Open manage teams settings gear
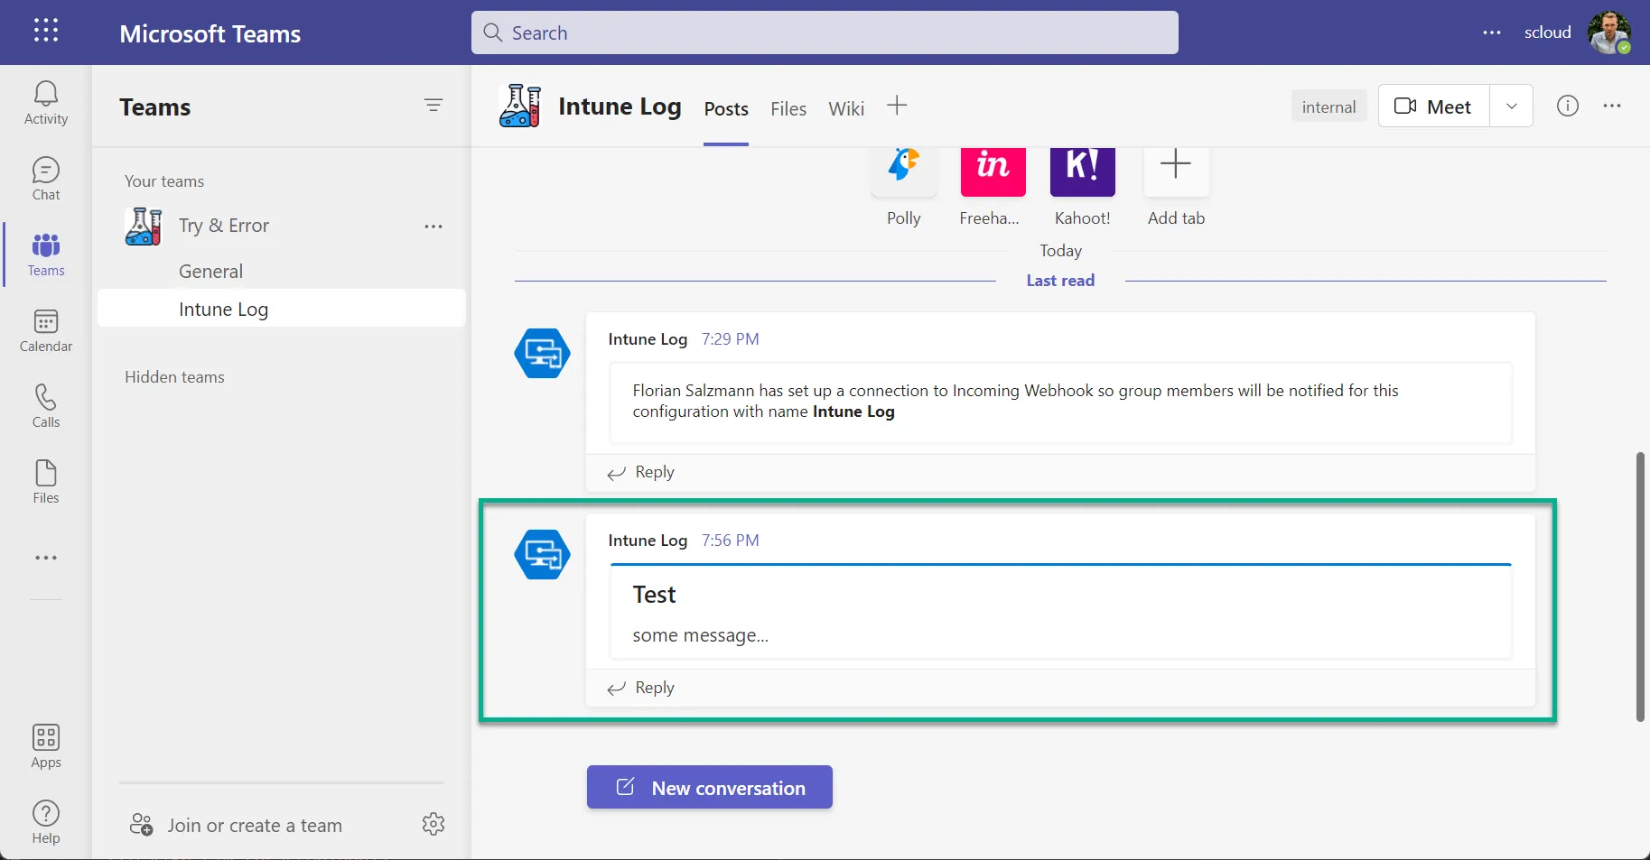The image size is (1650, 860). 433,824
